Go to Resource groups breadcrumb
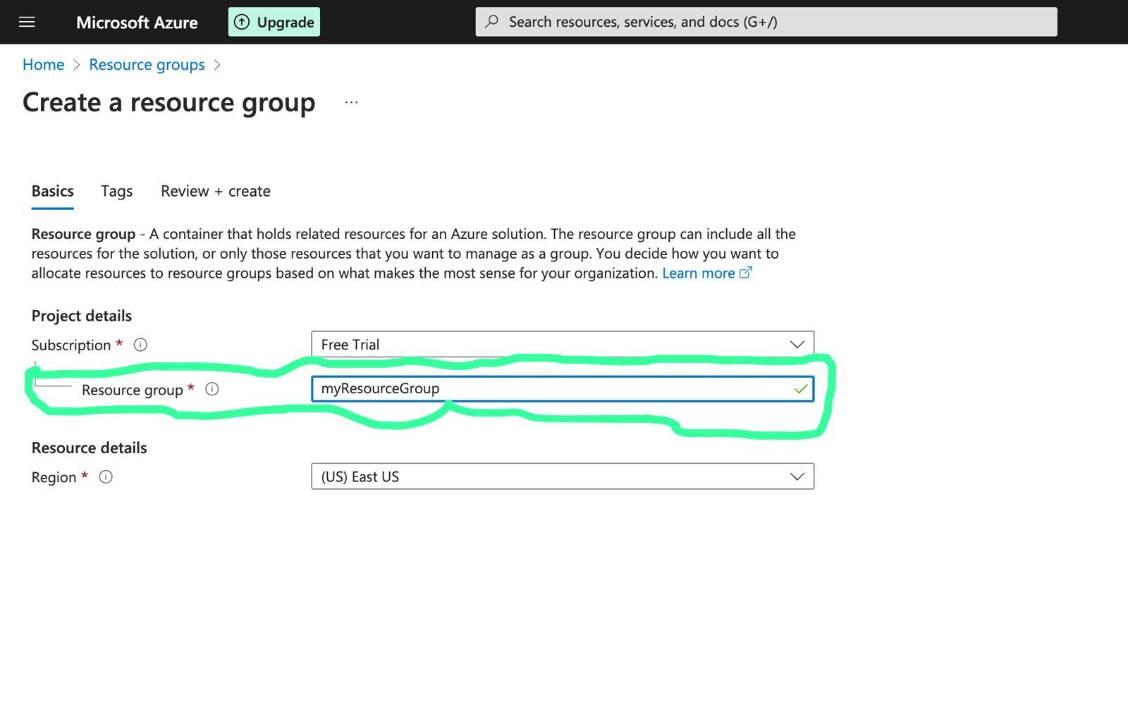The height and width of the screenshot is (709, 1128). pos(147,65)
